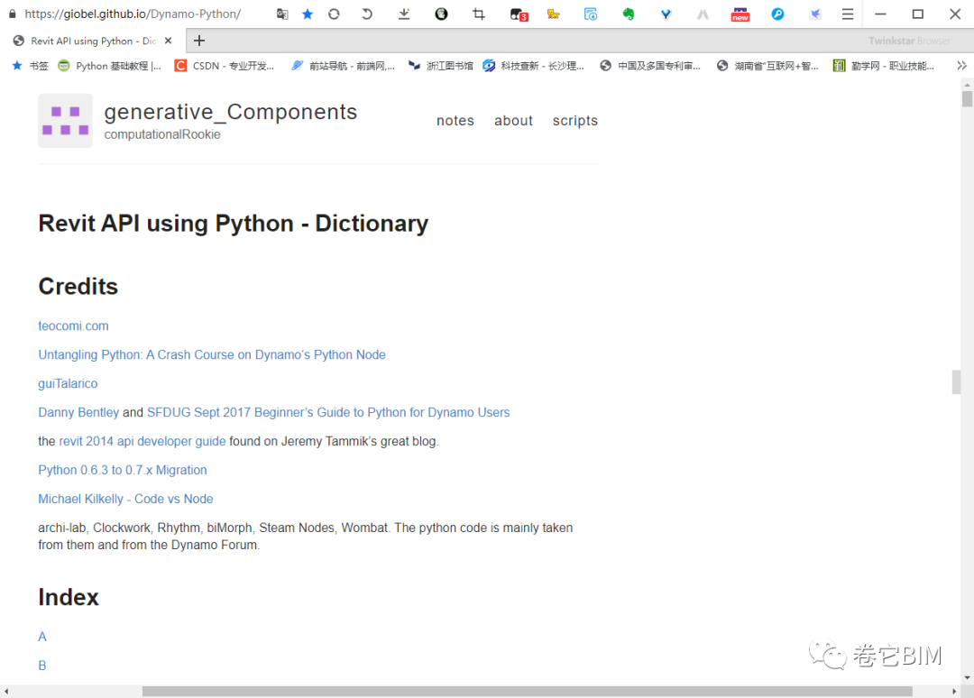
Task: Follow the Michael Kilkelly Code vs Node link
Action: (125, 499)
